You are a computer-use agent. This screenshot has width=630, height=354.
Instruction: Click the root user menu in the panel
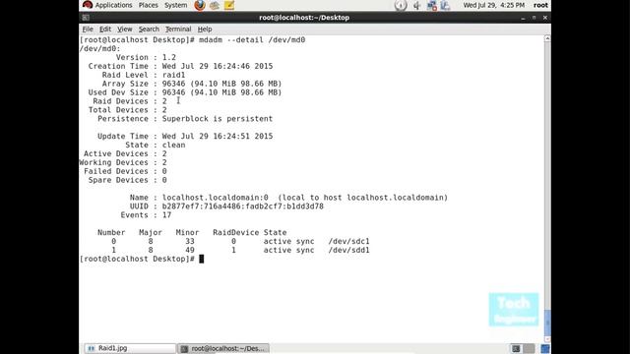tap(540, 5)
